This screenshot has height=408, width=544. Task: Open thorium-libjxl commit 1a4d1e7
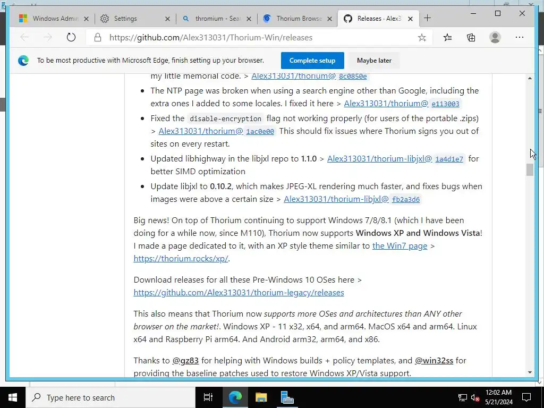(x=449, y=159)
